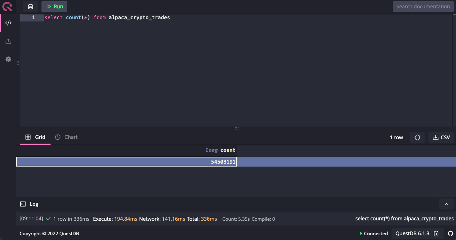The width and height of the screenshot is (456, 240).
Task: Click the QuestDB logo icon
Action: coord(8,7)
